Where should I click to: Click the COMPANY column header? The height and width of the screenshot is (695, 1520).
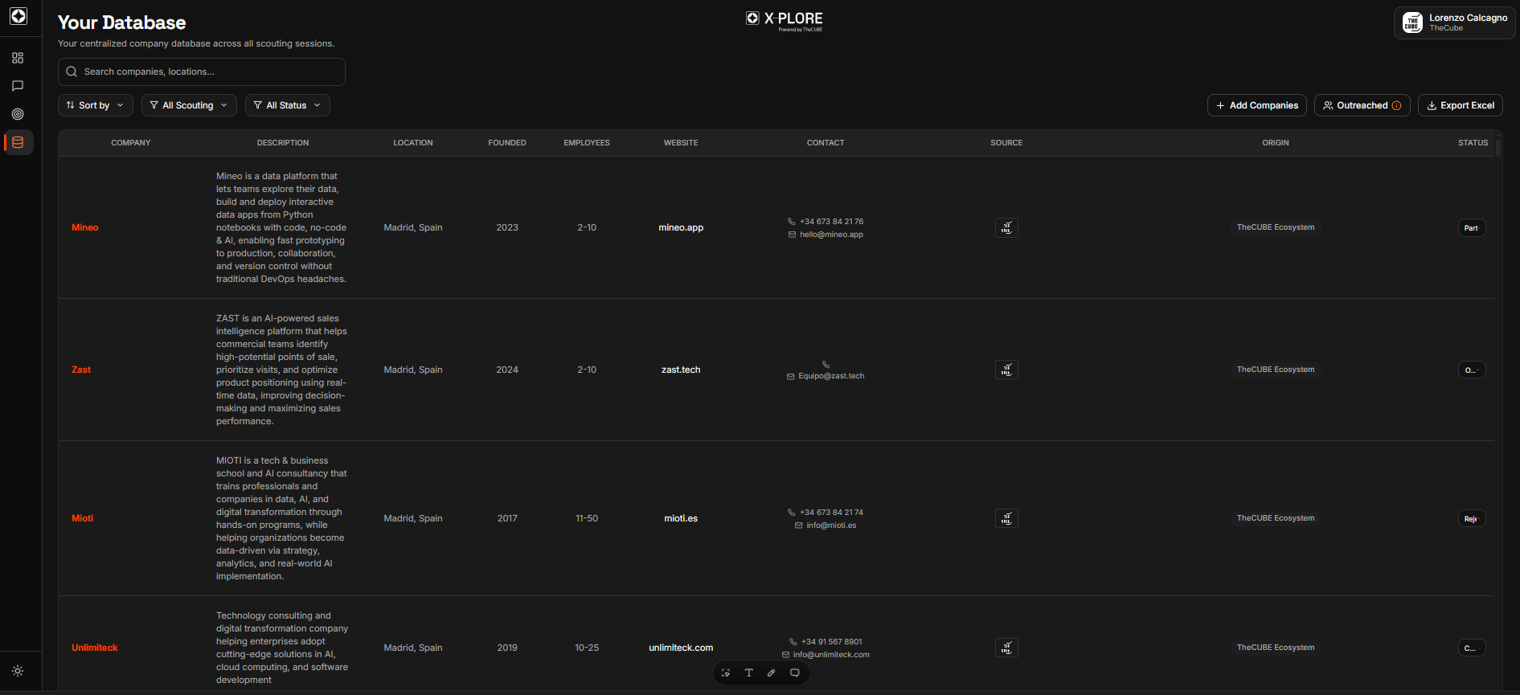pyautogui.click(x=131, y=143)
